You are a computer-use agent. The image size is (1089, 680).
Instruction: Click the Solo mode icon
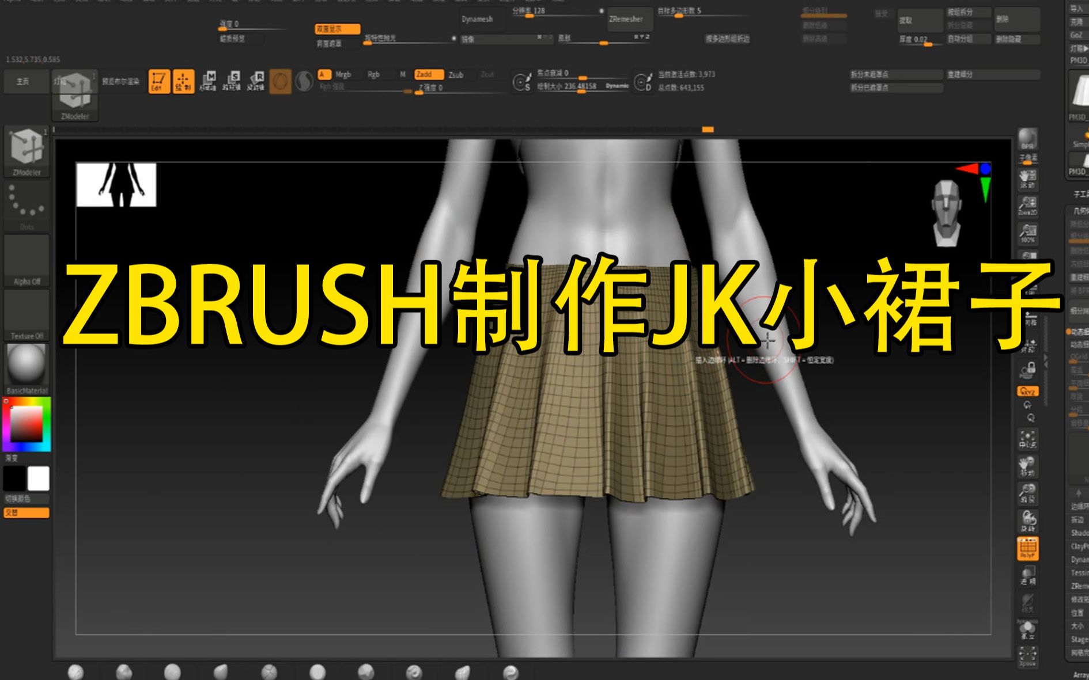click(1028, 630)
